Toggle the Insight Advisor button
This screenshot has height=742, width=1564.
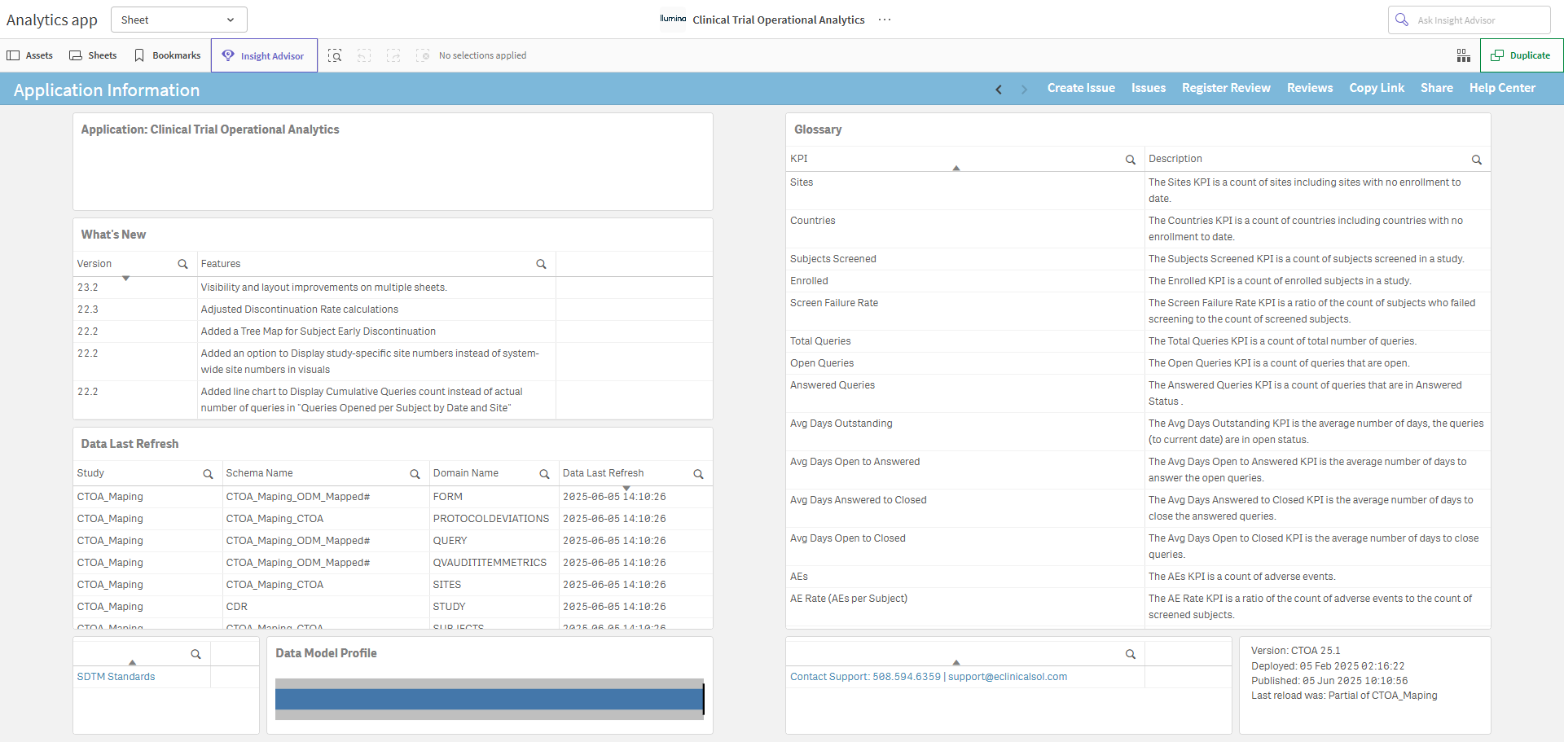tap(264, 55)
